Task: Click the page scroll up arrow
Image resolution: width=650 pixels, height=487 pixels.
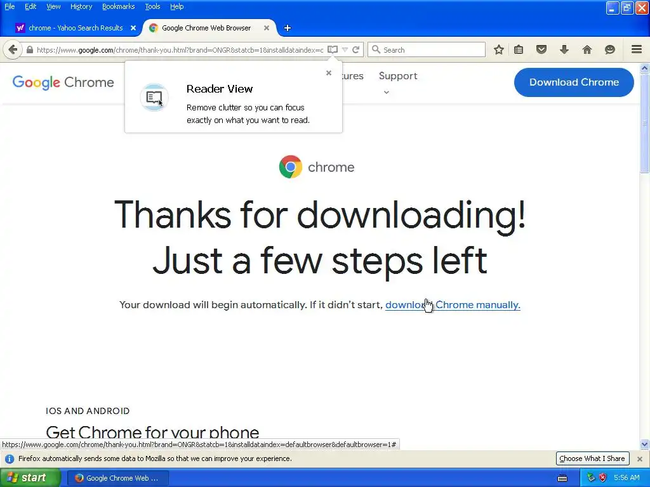Action: pos(645,68)
